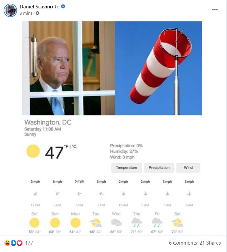Image resolution: width=227 pixels, height=252 pixels.
Task: Click the Like thumbs-up reaction icon
Action: click(x=13, y=243)
